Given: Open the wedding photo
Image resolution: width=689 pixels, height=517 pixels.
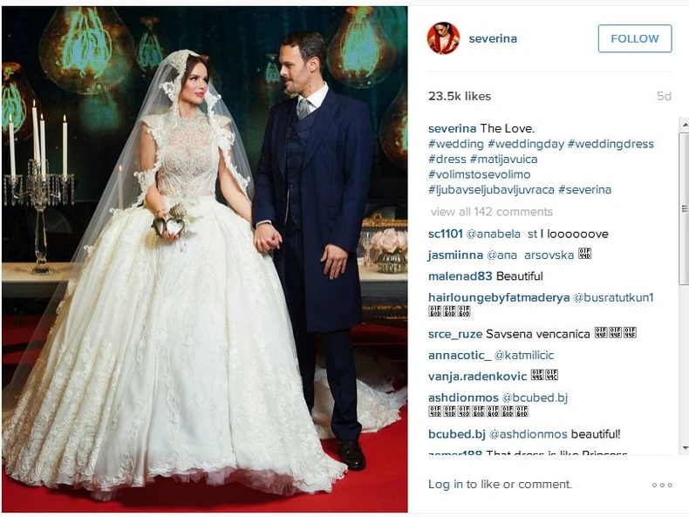Looking at the screenshot, I should [205, 259].
